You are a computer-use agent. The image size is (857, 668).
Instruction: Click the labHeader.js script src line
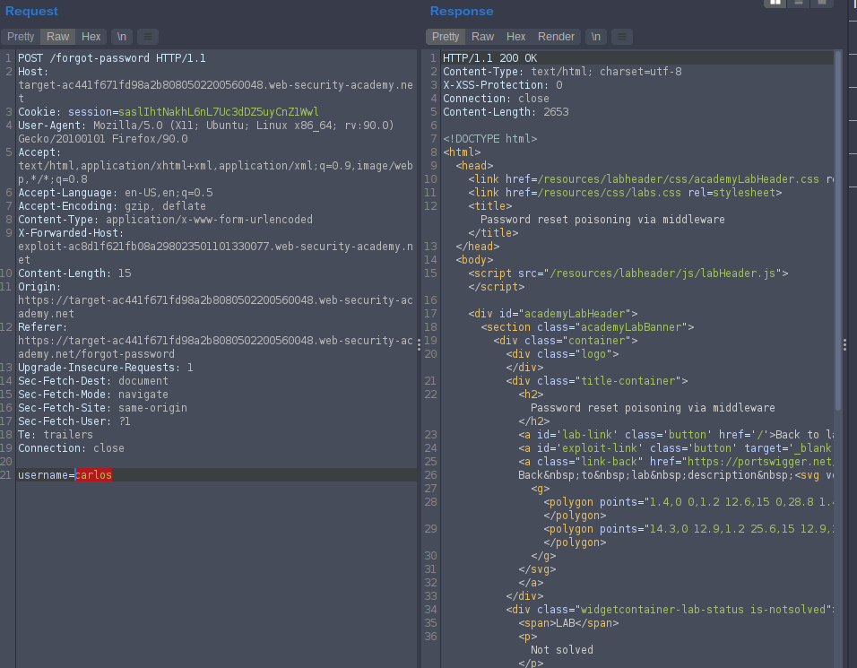(x=628, y=273)
